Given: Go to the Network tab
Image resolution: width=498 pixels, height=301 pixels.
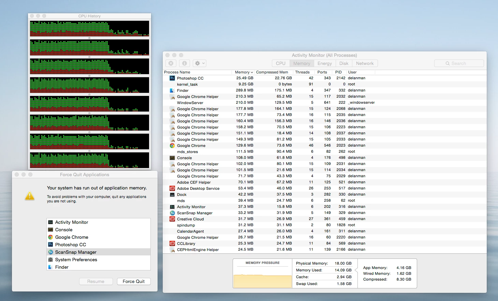Looking at the screenshot, I should pos(365,63).
